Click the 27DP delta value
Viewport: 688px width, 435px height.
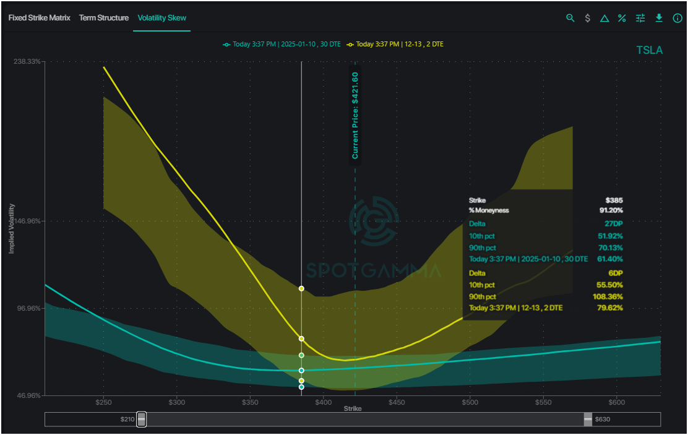point(614,224)
